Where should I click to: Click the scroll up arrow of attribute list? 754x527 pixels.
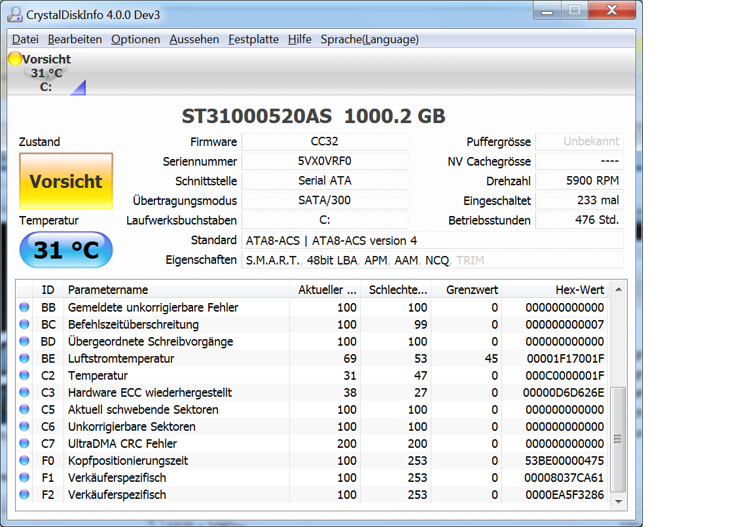[619, 289]
